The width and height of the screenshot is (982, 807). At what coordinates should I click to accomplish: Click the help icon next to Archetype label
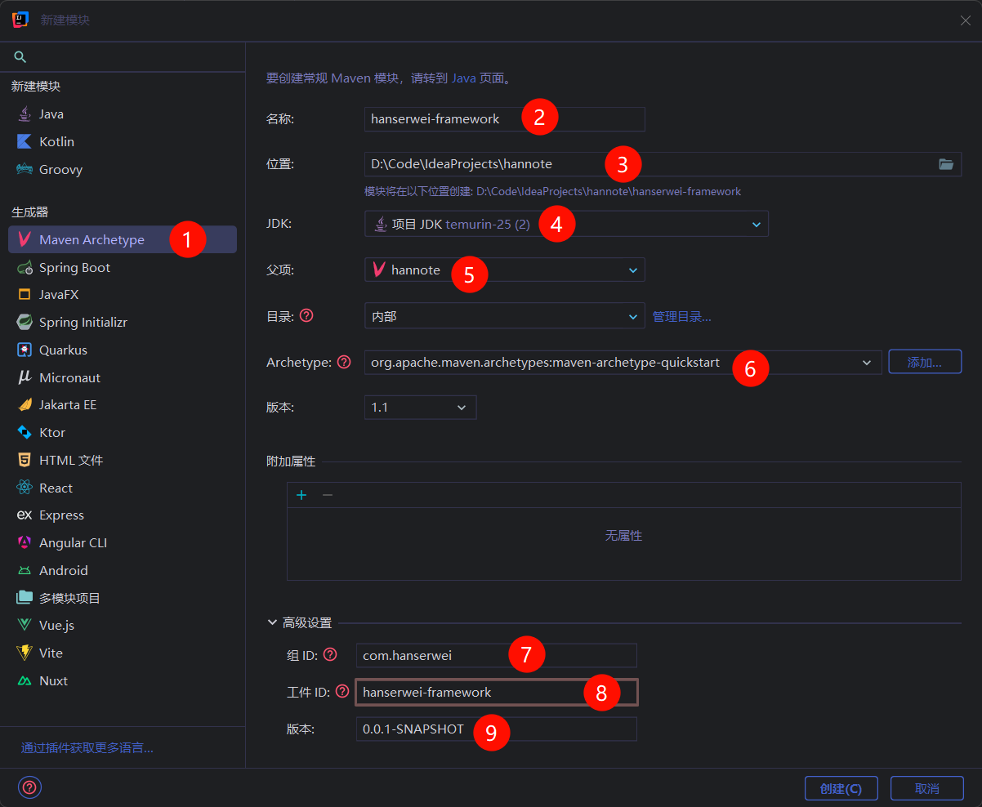[x=344, y=362]
